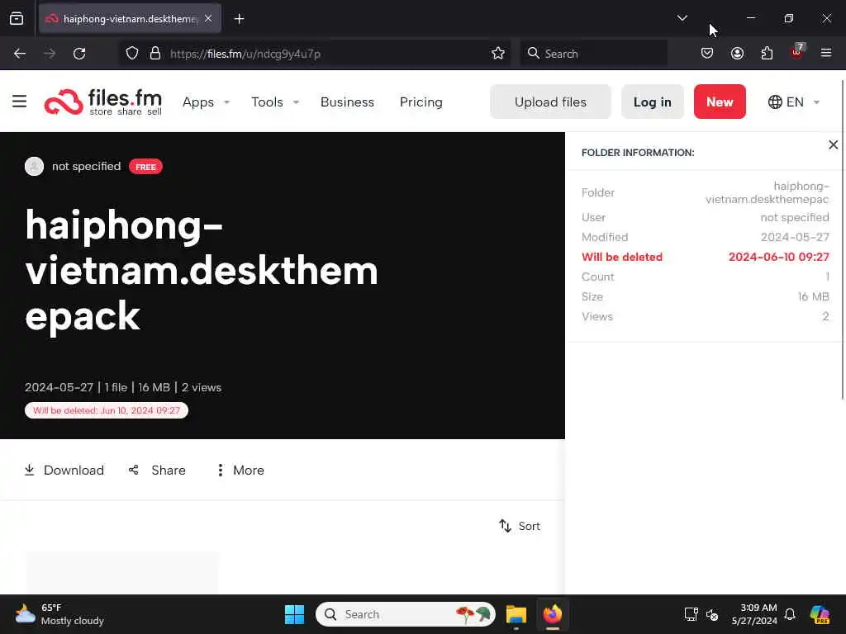Open the files.fm hamburger menu
The height and width of the screenshot is (634, 846).
[20, 102]
